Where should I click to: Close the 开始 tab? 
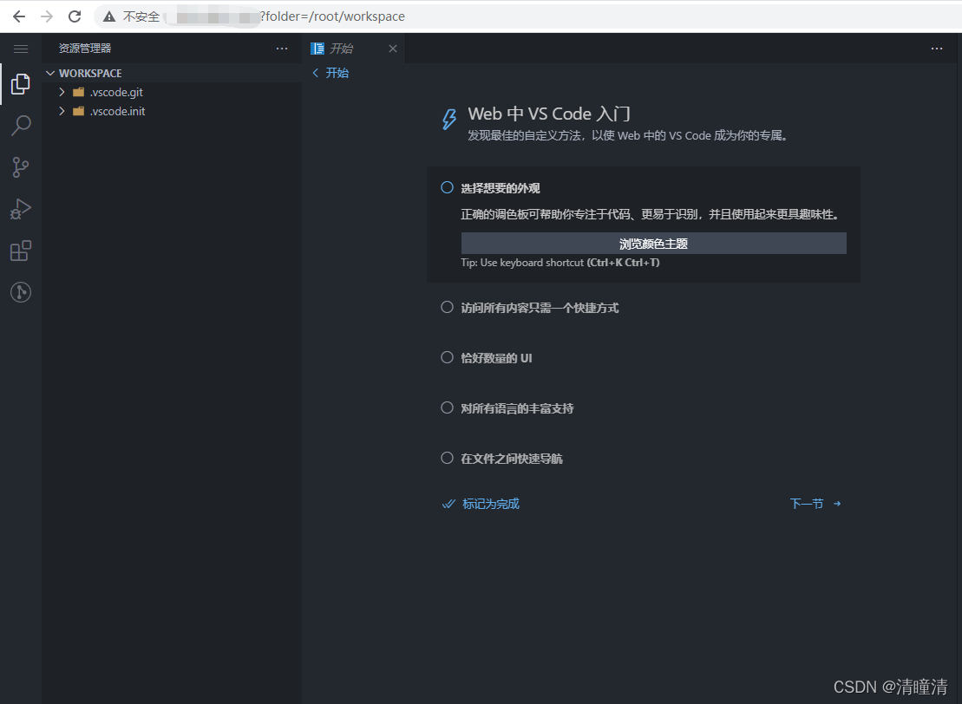click(x=393, y=49)
